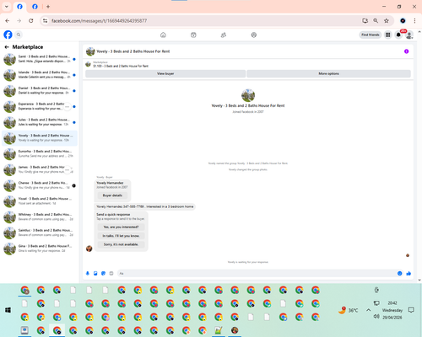Click the volume speaker tray icon
The height and width of the screenshot is (337, 422).
point(376,317)
